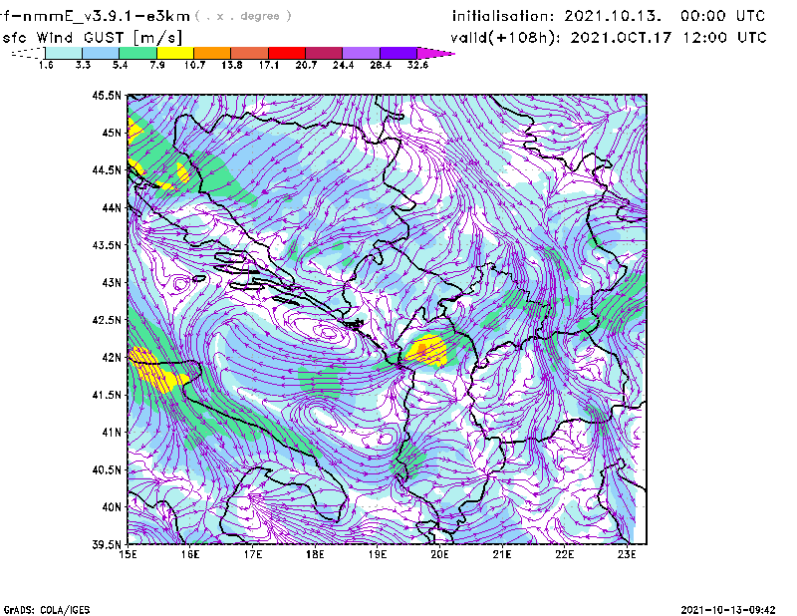Click the legend value '10.7'
The height and width of the screenshot is (616, 797).
coord(194,65)
